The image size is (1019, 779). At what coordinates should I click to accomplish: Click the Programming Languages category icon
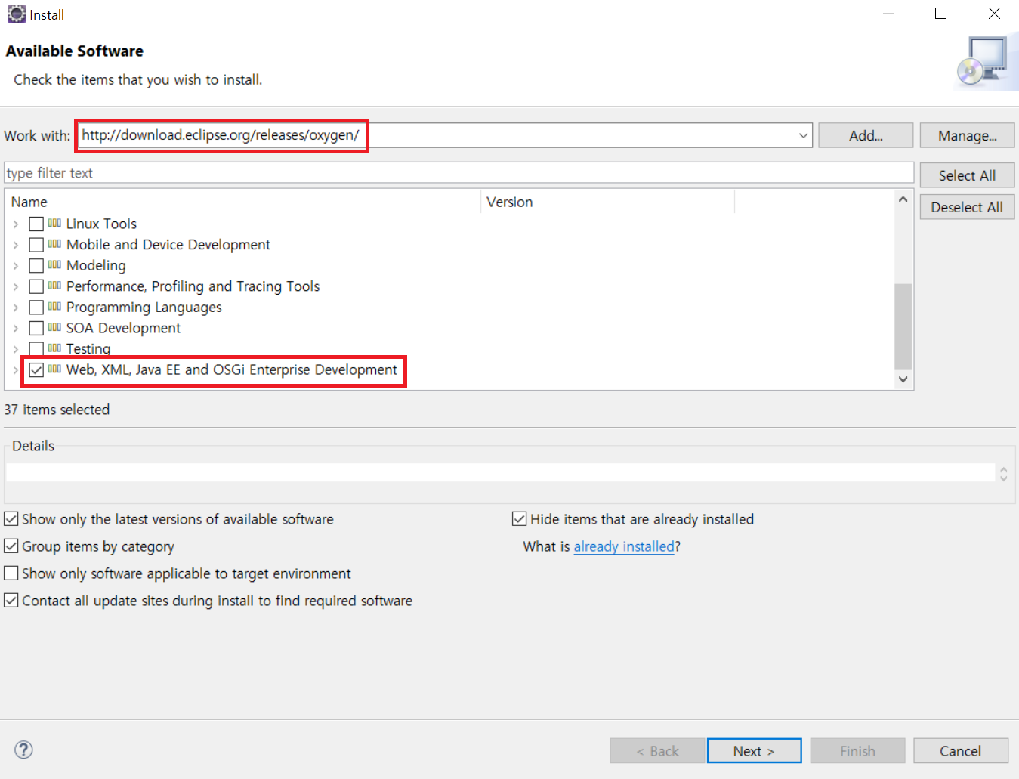point(54,307)
